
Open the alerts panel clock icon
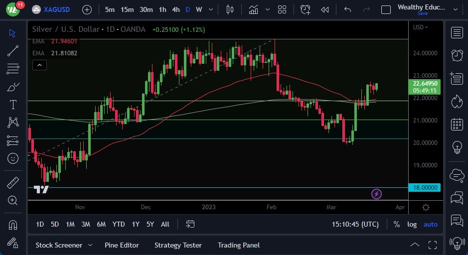coord(457,55)
